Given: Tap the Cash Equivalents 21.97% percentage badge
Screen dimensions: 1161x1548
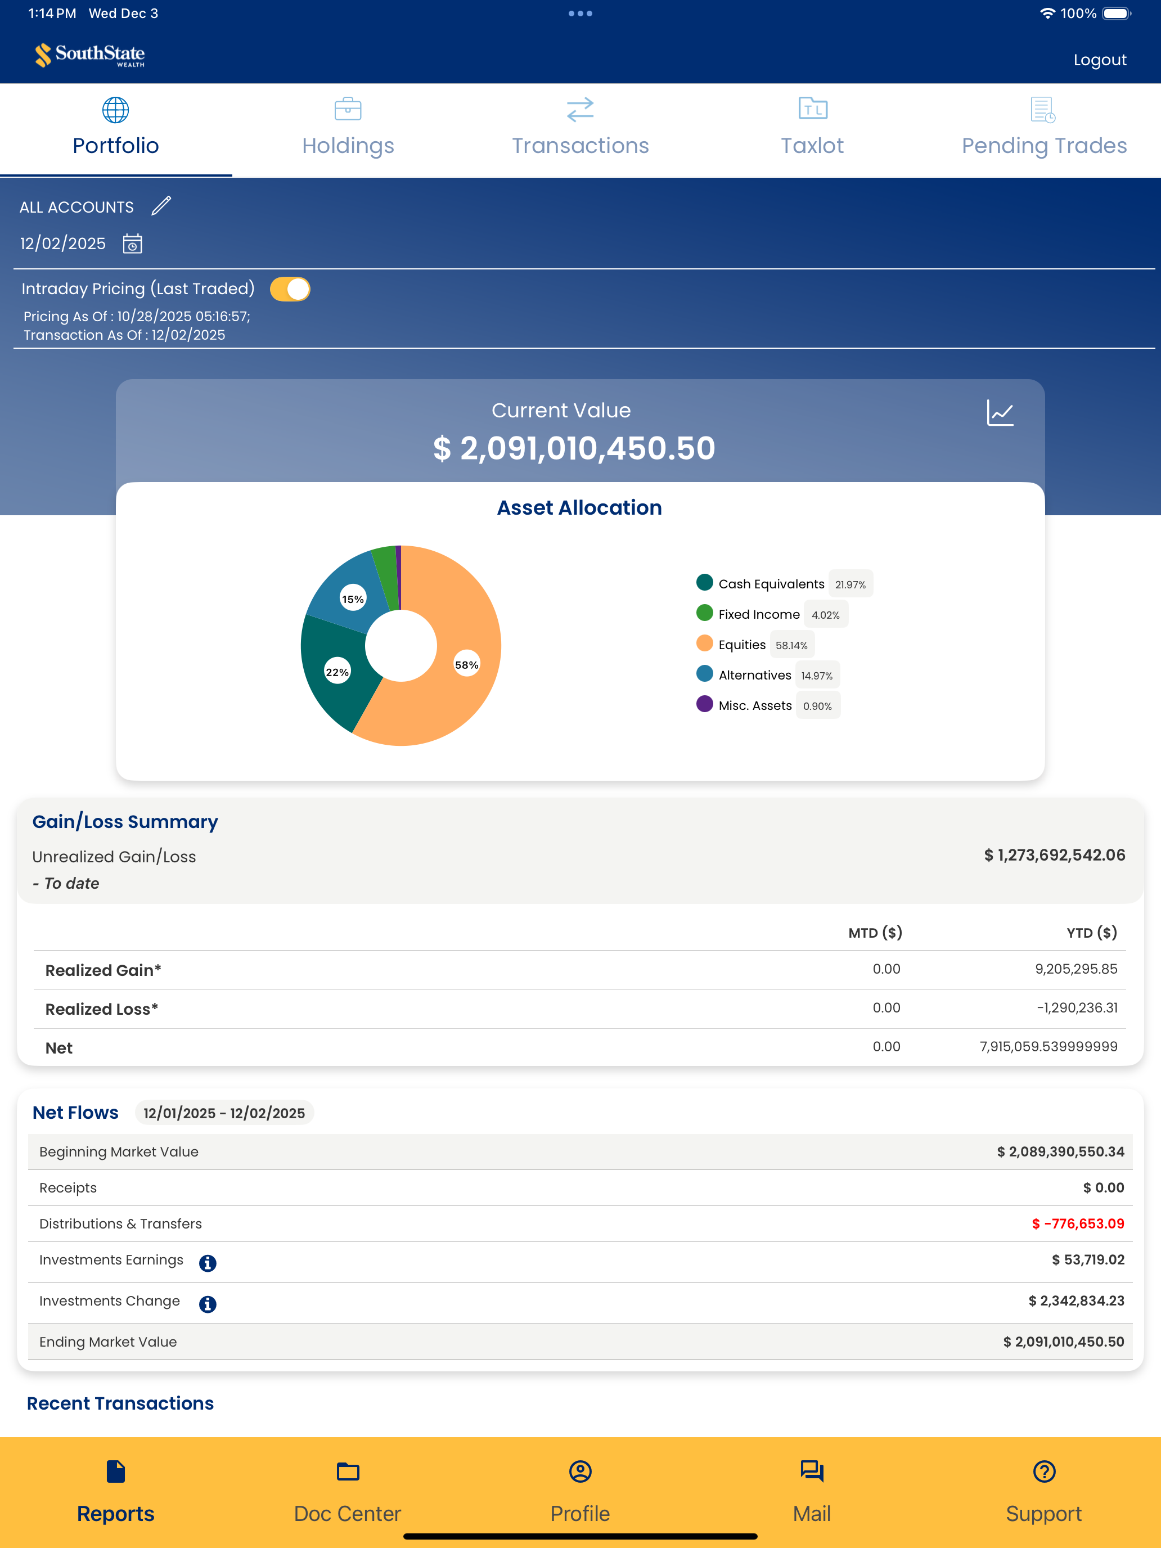Looking at the screenshot, I should click(x=850, y=584).
